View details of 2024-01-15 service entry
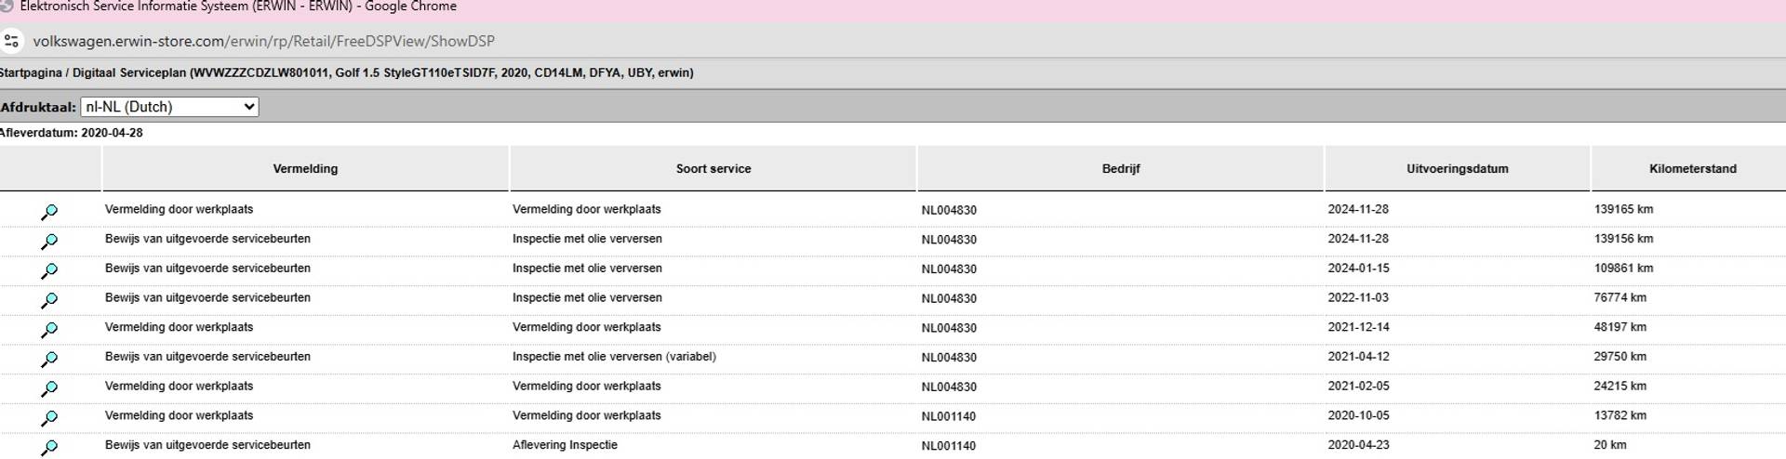 coord(49,270)
